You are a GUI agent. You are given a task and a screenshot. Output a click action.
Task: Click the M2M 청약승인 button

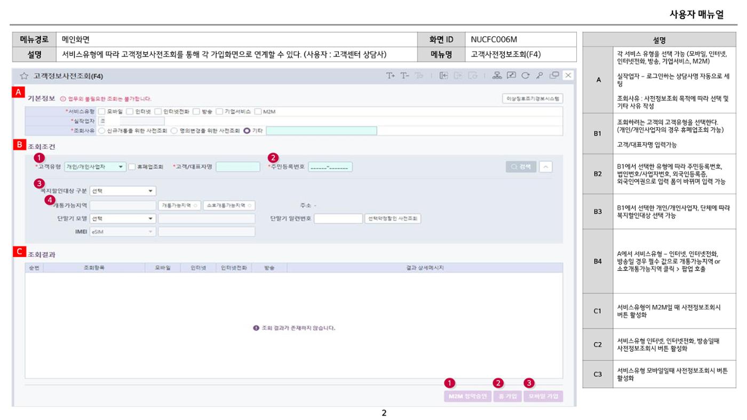point(467,397)
